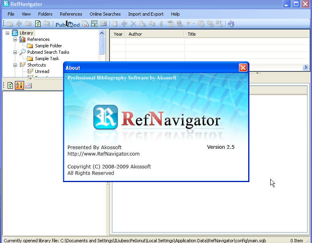Click the opened library file path in status bar
The height and width of the screenshot is (243, 312).
tap(135, 241)
